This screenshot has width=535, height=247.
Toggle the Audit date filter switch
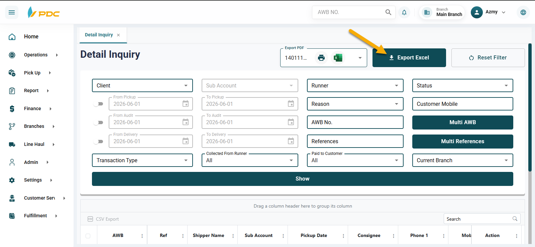[x=98, y=122]
